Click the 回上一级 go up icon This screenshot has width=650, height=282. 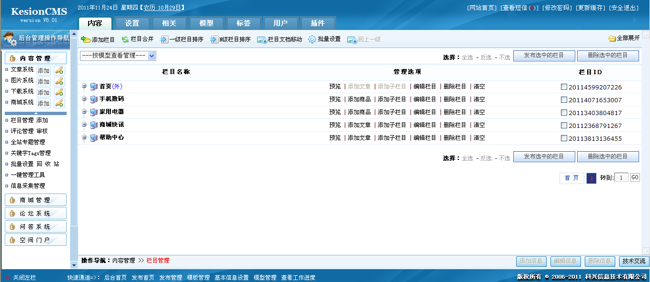(351, 40)
